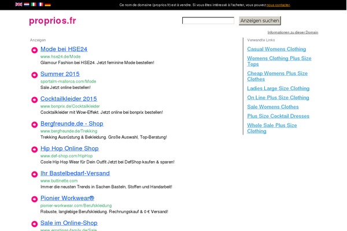Click the www.def-shop.com/HipHop URL
This screenshot has height=231, width=347.
coord(67,156)
